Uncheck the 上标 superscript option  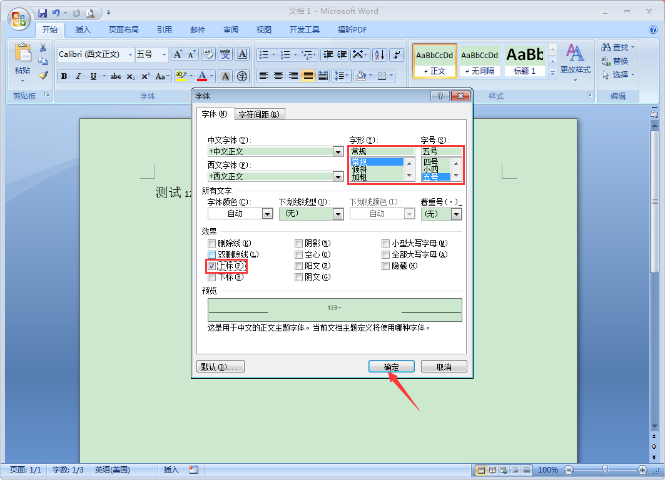213,266
